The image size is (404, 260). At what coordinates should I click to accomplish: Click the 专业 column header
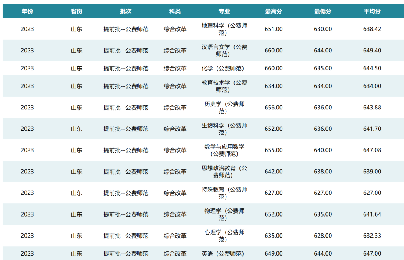pos(224,11)
